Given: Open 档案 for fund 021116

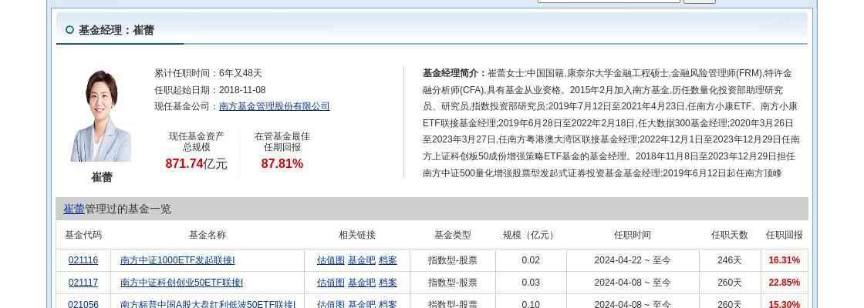Looking at the screenshot, I should [388, 260].
